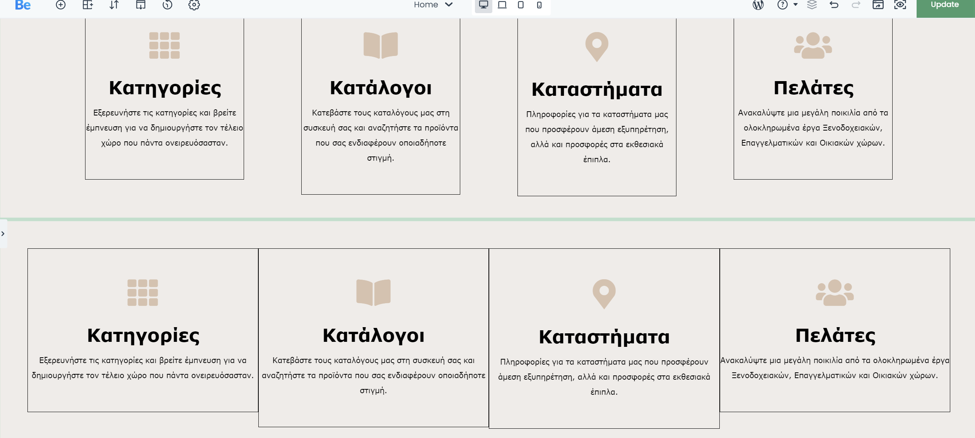
Task: Open the pre-built sections icon
Action: tap(141, 5)
